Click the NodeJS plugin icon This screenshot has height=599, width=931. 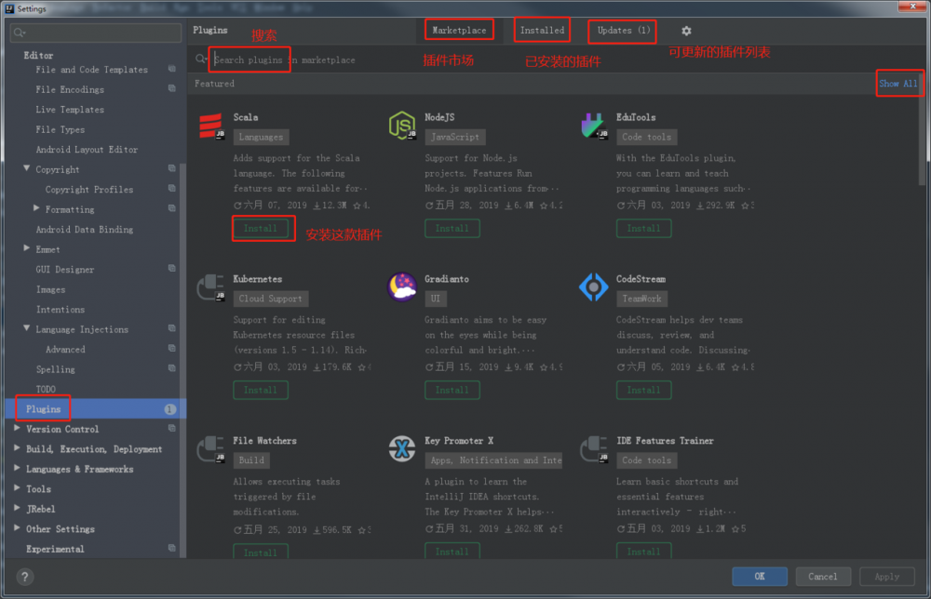[402, 126]
